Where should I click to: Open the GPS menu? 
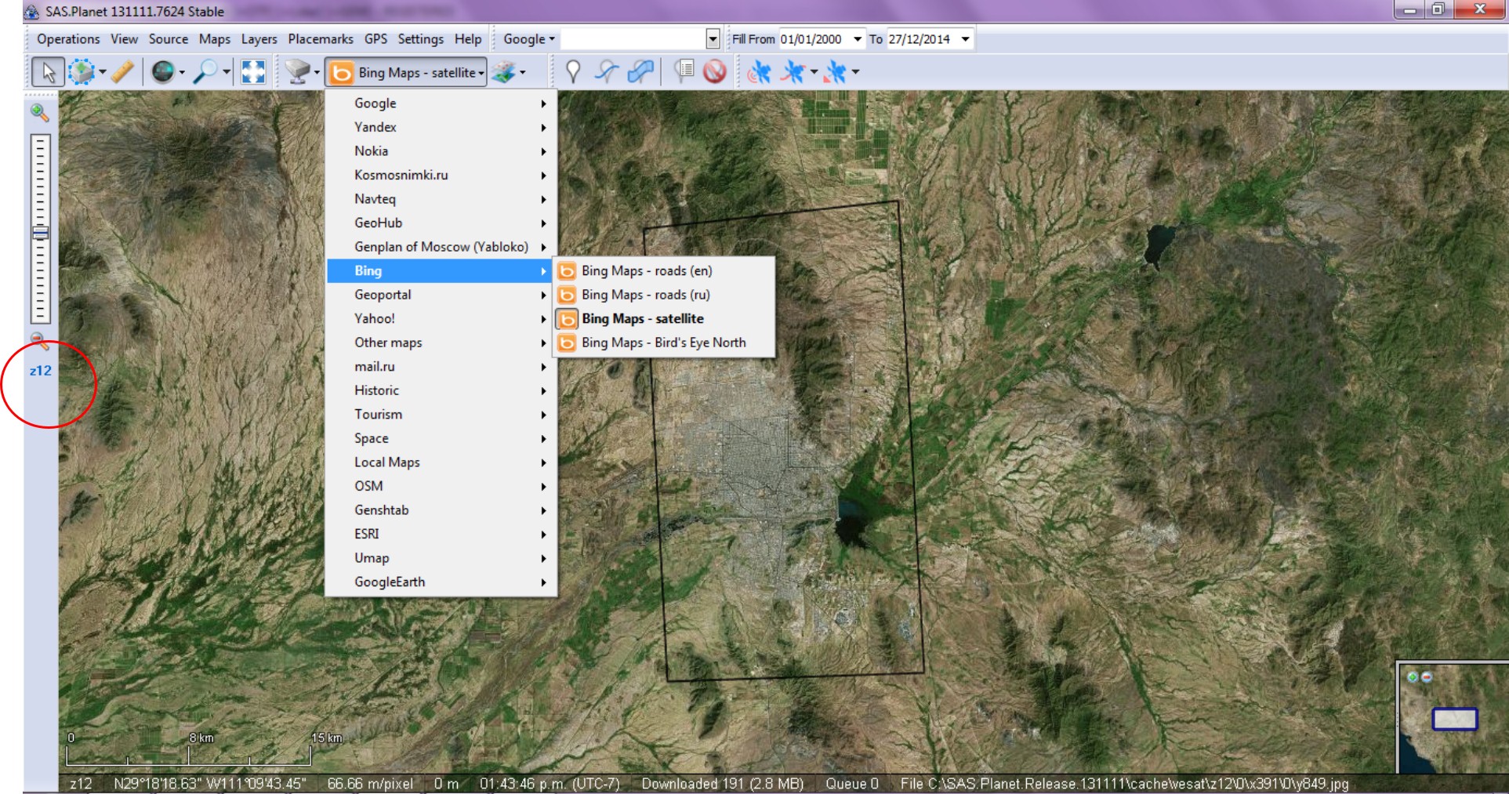pos(376,39)
